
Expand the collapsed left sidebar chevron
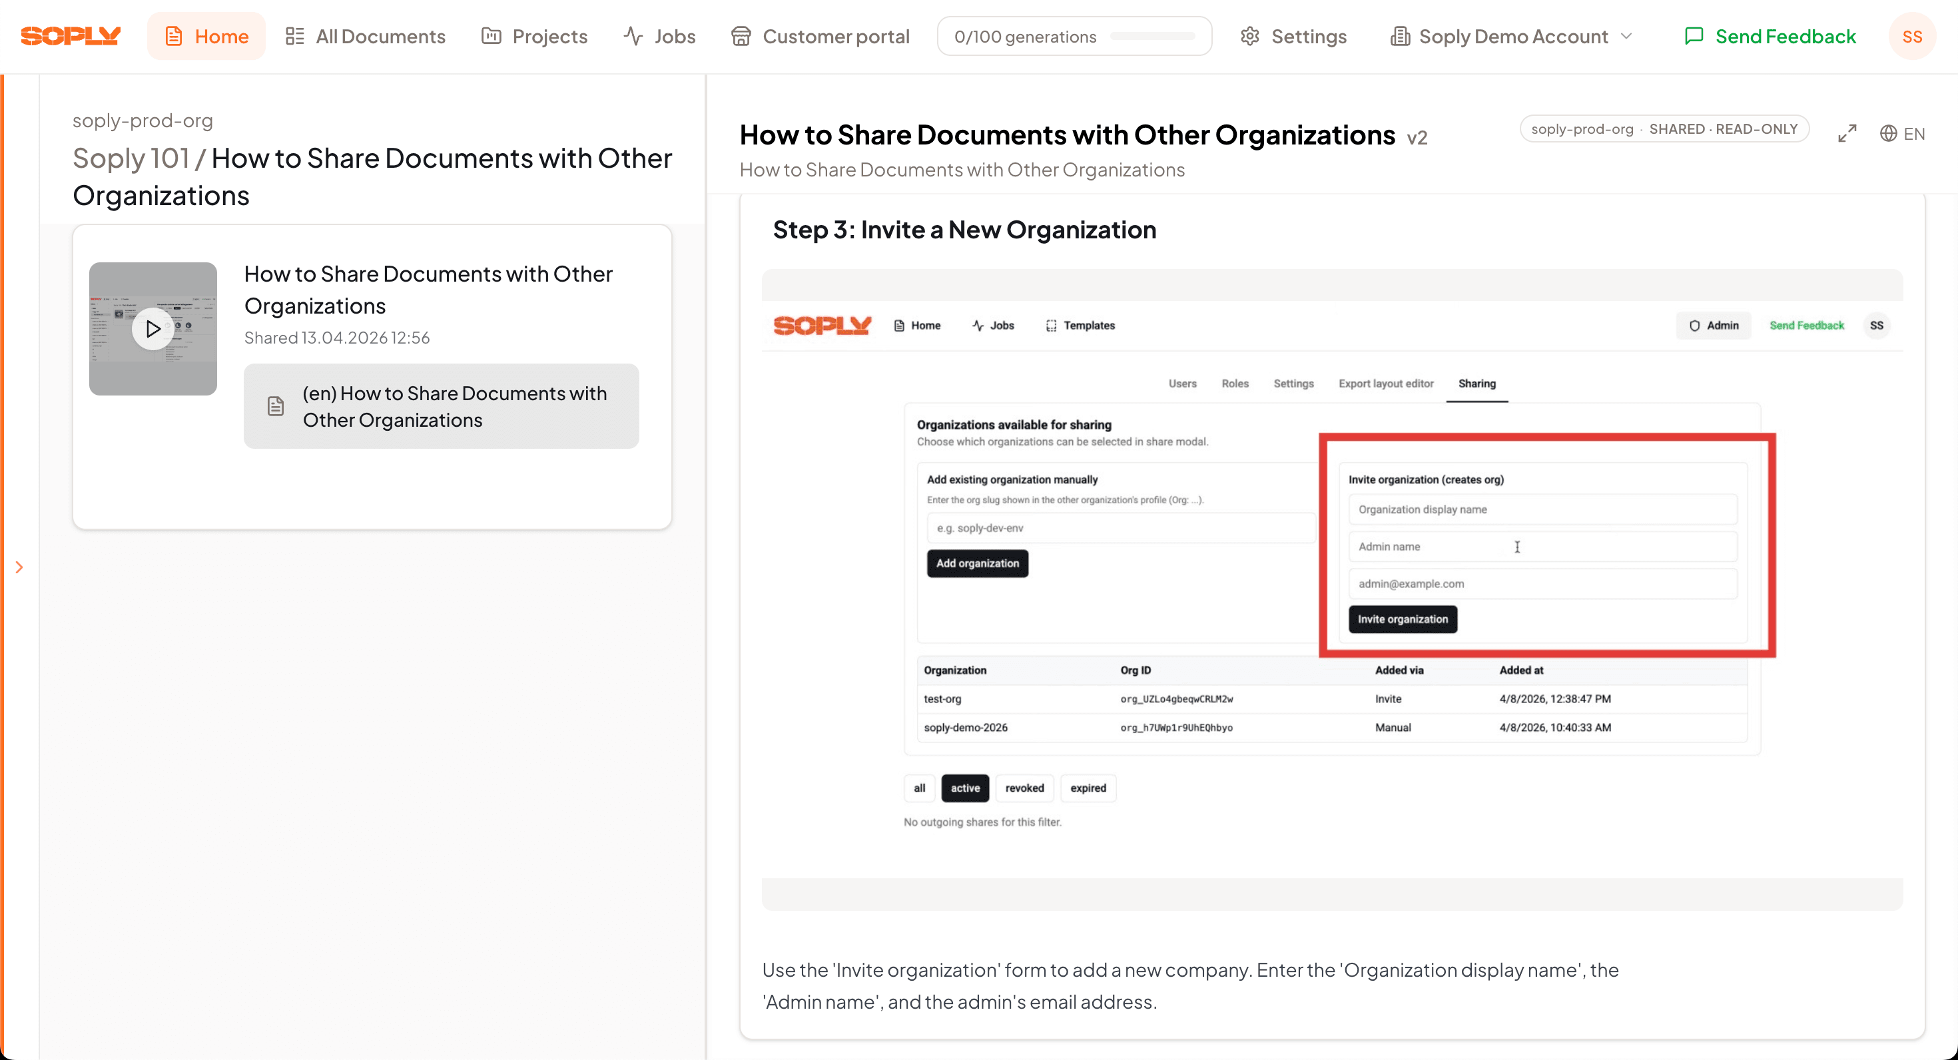(x=20, y=567)
